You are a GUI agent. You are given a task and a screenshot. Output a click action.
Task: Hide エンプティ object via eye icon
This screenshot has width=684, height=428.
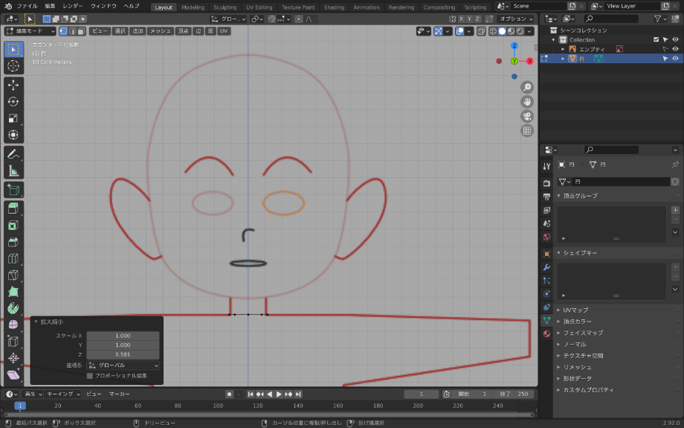[x=675, y=49]
